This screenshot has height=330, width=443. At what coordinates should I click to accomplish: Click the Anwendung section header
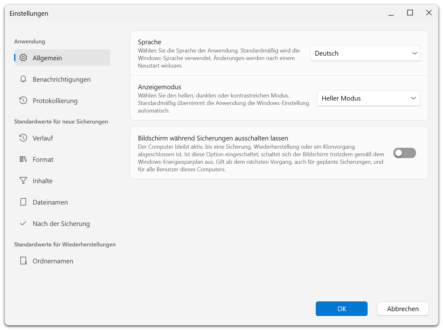coord(30,41)
